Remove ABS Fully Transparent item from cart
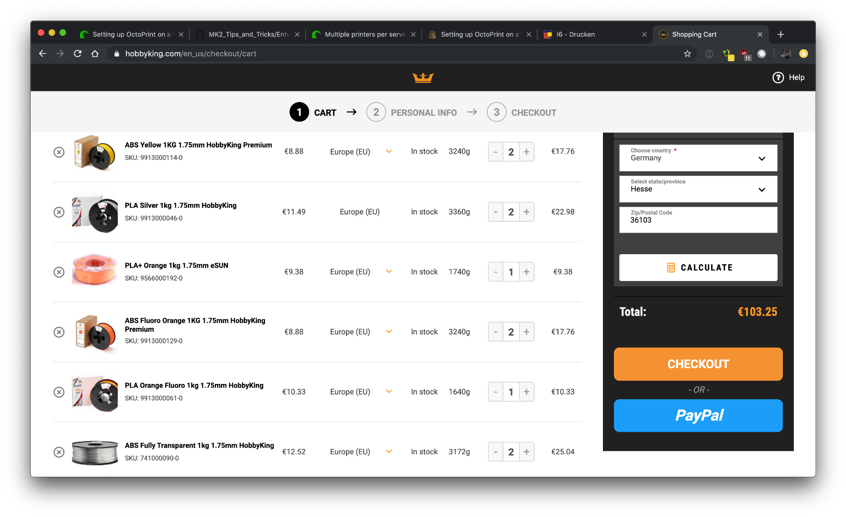The image size is (846, 517). [59, 452]
